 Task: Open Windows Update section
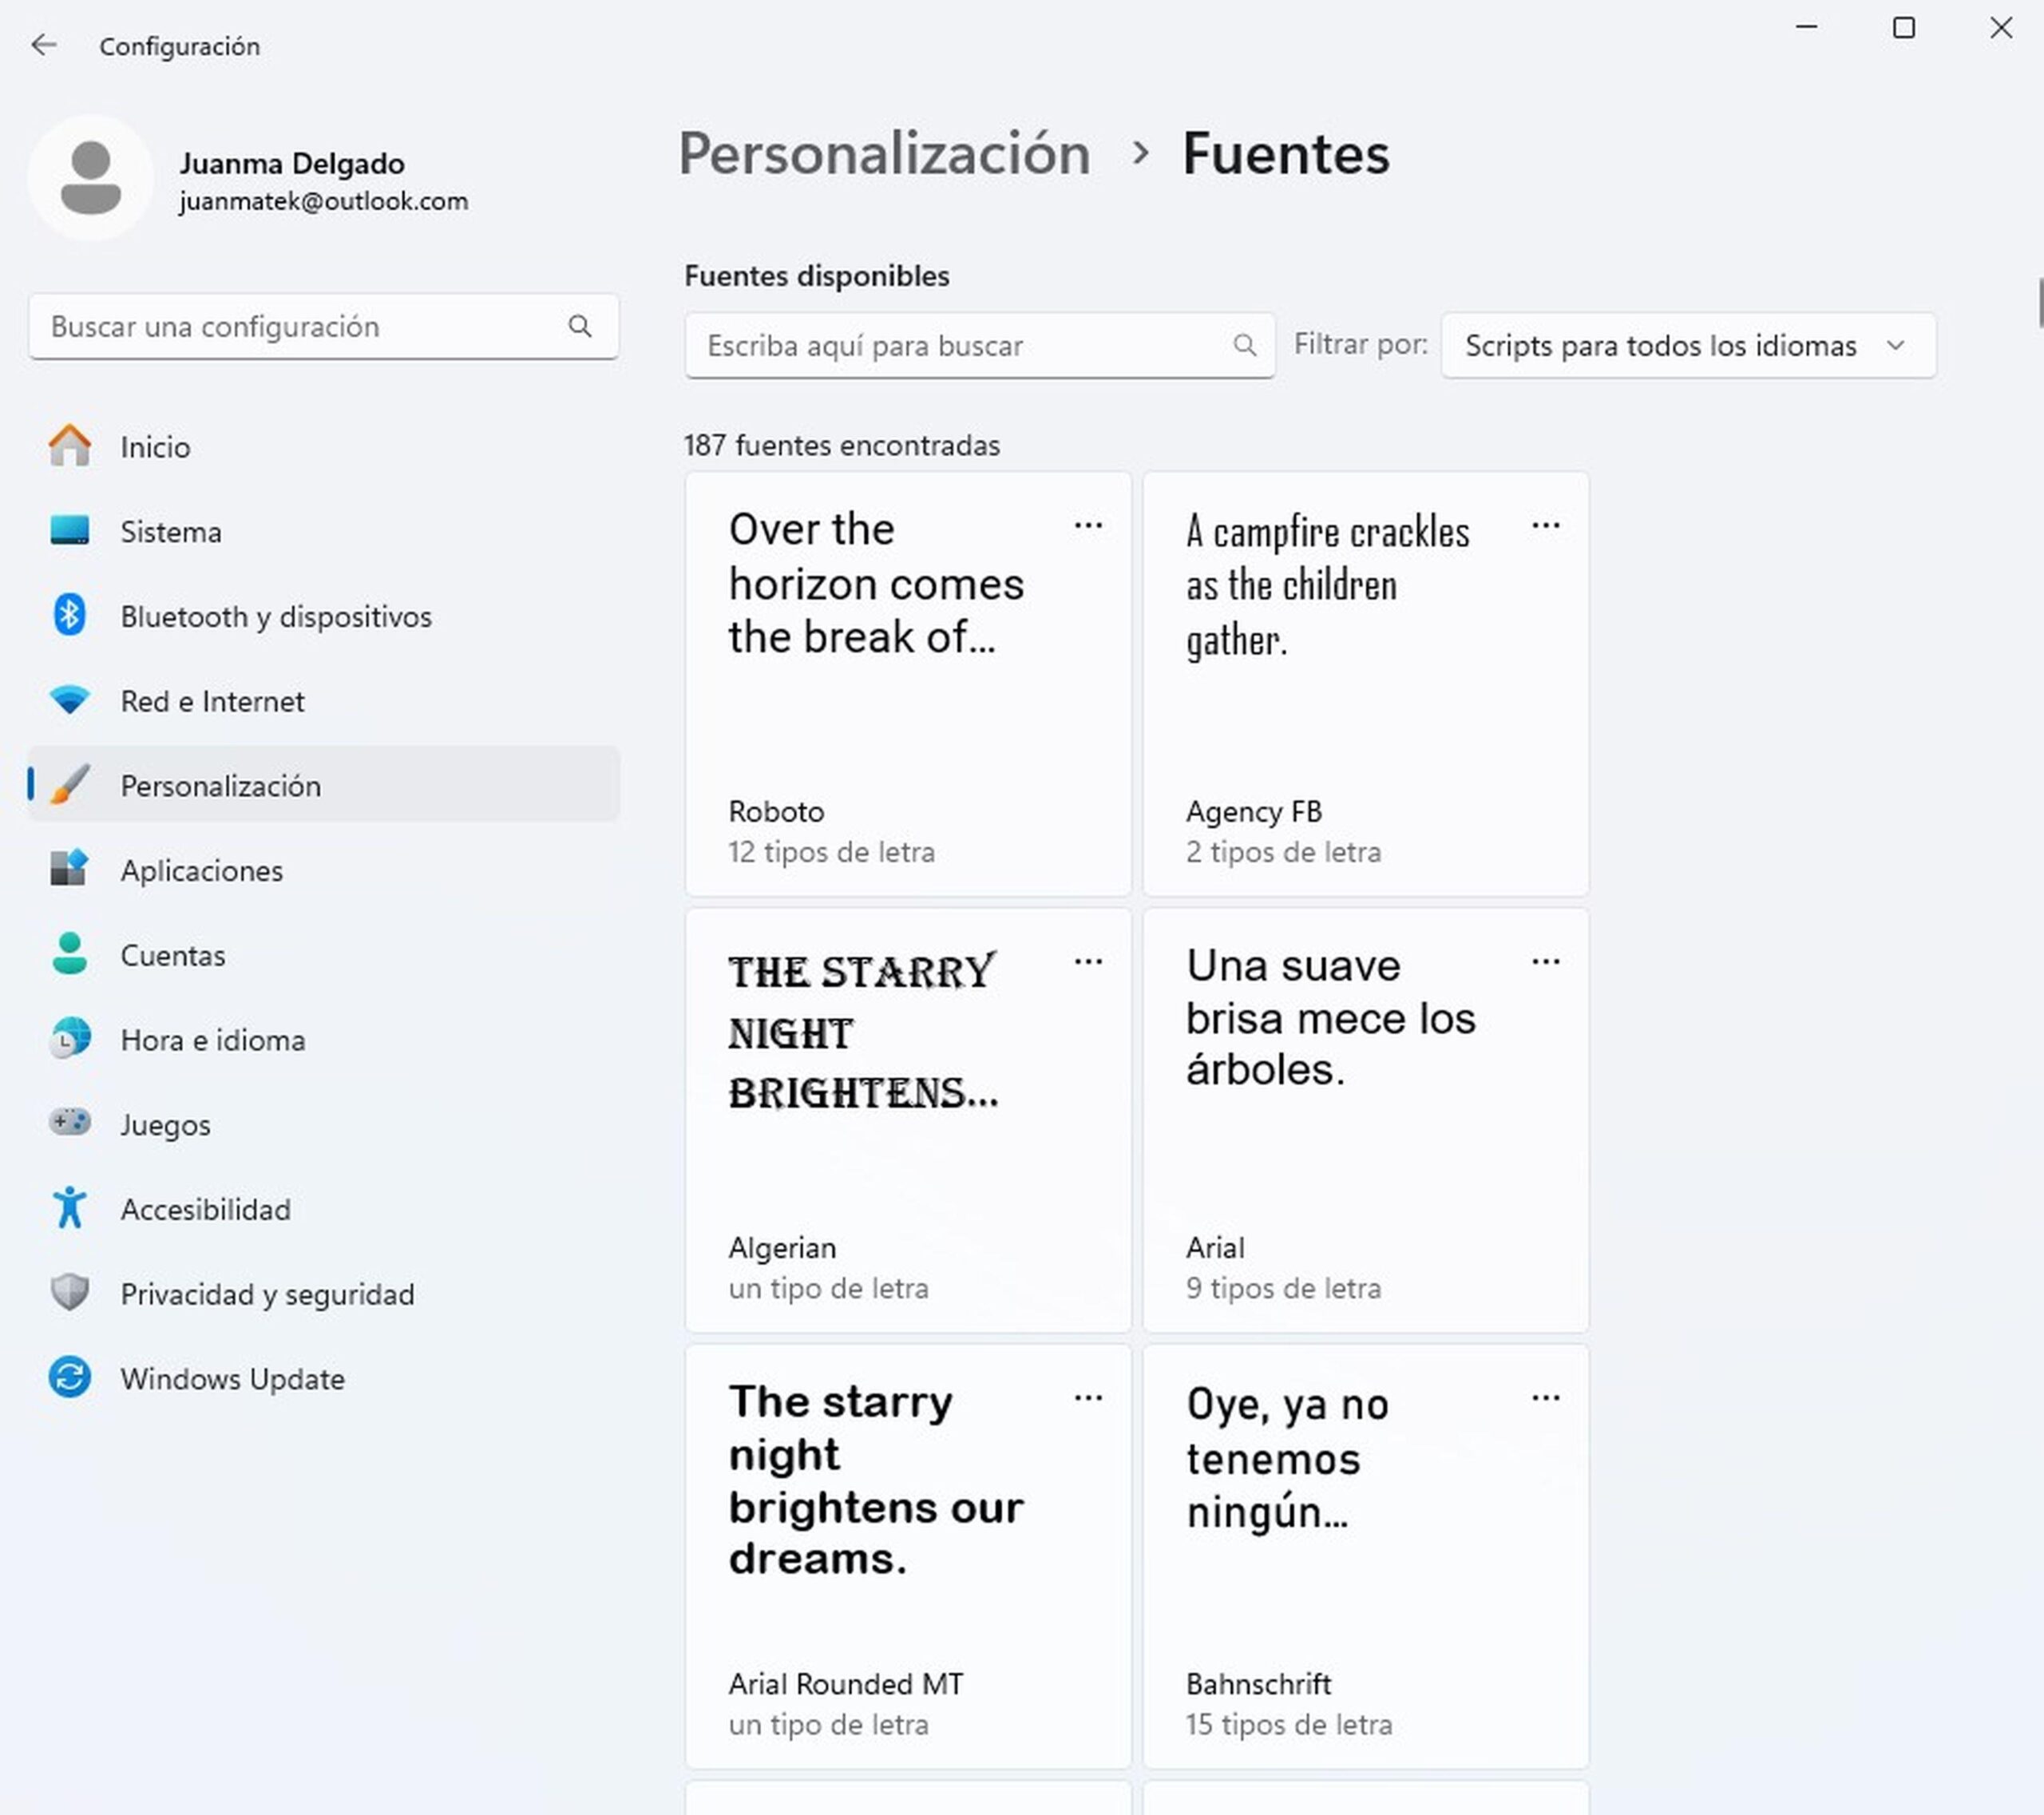click(324, 1378)
